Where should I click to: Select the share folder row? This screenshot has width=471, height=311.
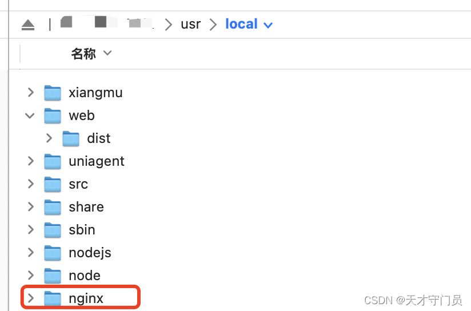point(240,207)
